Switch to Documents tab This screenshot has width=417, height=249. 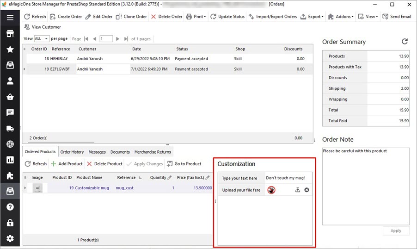point(120,152)
